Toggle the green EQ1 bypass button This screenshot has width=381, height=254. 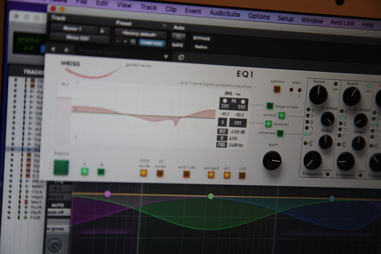[61, 167]
